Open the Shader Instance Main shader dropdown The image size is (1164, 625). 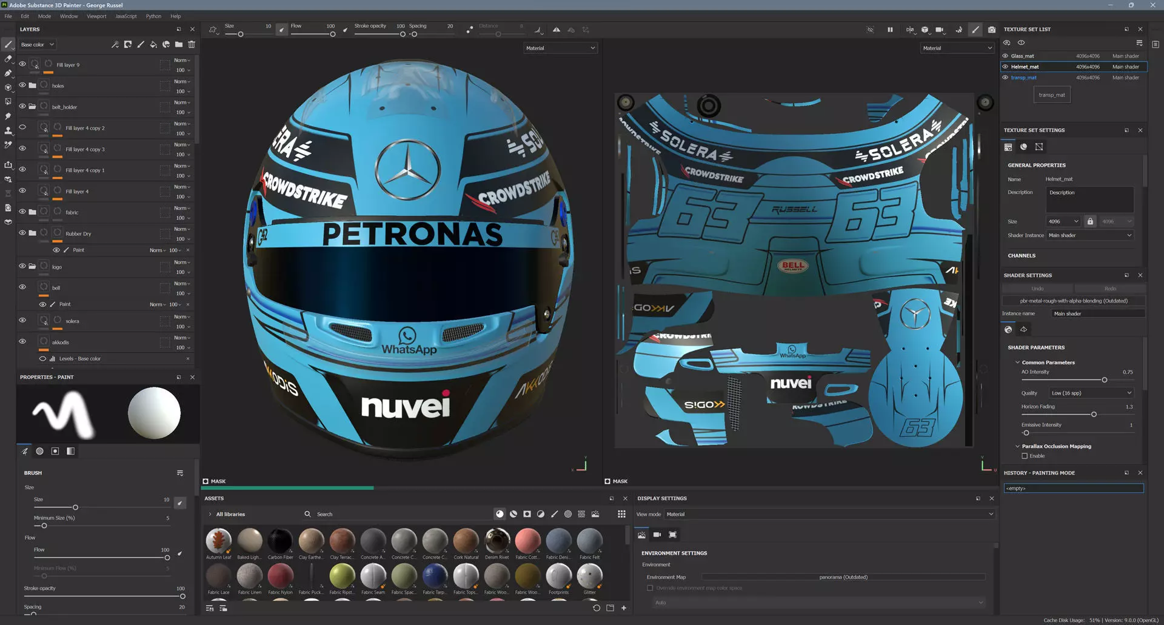coord(1089,235)
